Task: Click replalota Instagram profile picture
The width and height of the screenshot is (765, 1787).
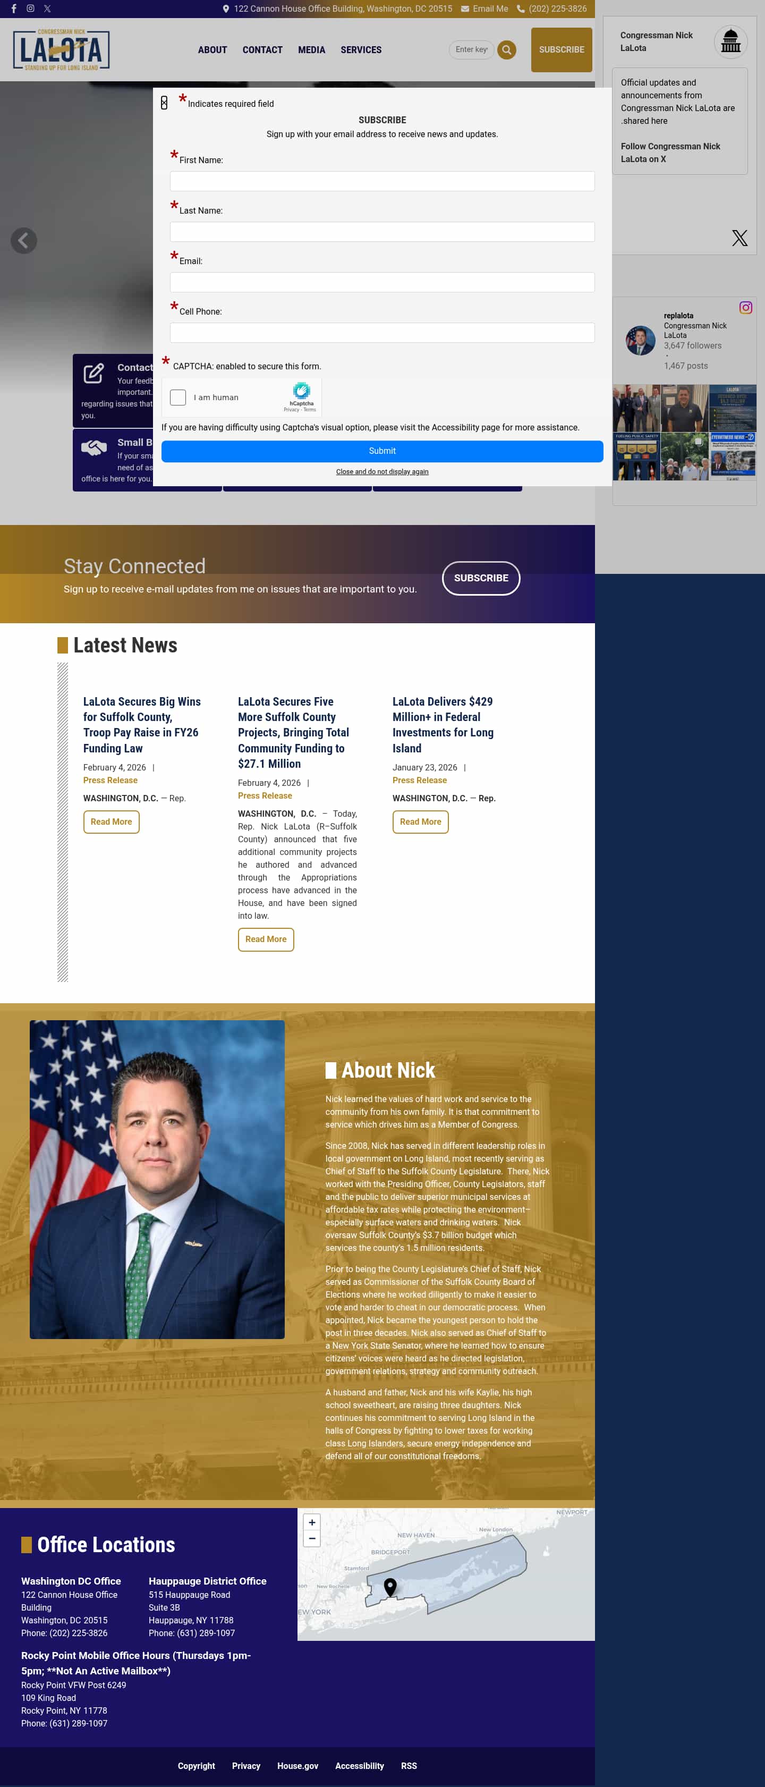Action: pos(640,341)
